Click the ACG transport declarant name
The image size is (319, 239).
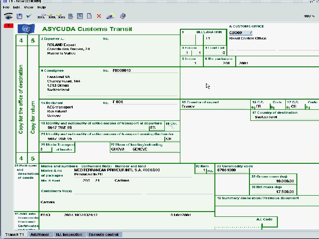click(x=60, y=107)
